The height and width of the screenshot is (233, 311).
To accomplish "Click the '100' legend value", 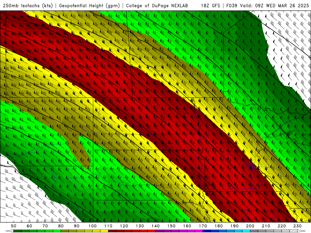I will 93,226.
